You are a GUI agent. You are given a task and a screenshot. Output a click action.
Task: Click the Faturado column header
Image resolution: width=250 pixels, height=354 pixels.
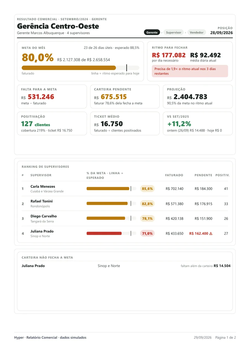(174, 175)
